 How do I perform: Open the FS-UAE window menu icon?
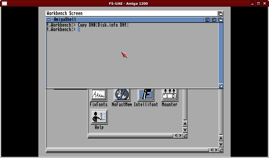pyautogui.click(x=4, y=3)
